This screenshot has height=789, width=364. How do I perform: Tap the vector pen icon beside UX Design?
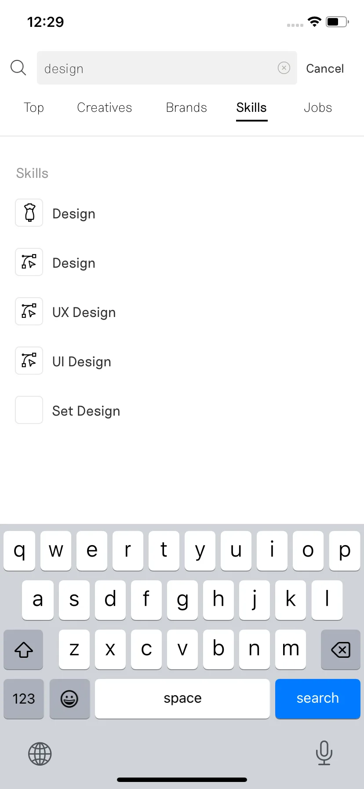29,311
